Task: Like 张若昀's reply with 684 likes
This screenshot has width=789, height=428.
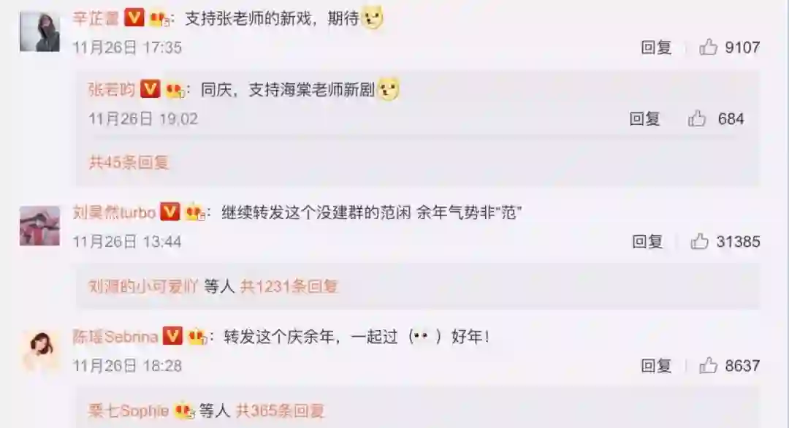Action: coord(697,119)
